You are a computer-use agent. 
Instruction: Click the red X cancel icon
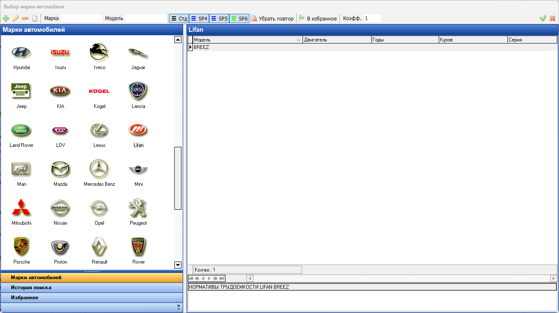coord(553,18)
